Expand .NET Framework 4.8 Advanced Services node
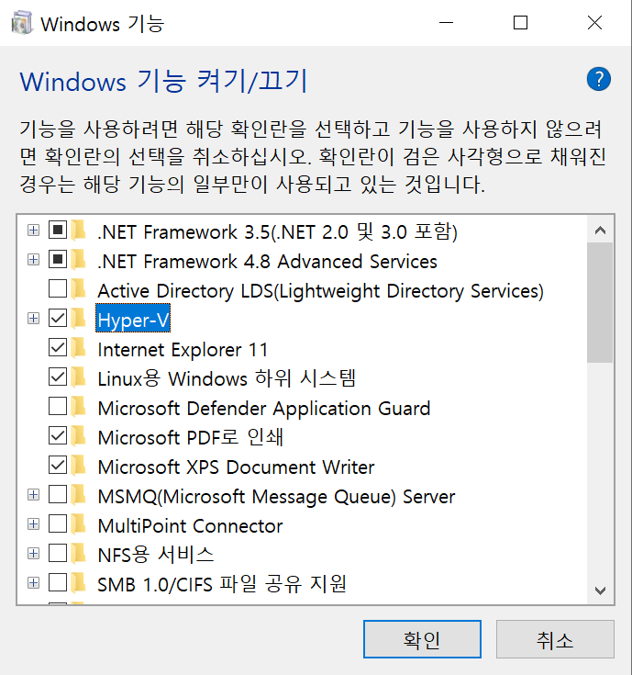 click(x=33, y=260)
